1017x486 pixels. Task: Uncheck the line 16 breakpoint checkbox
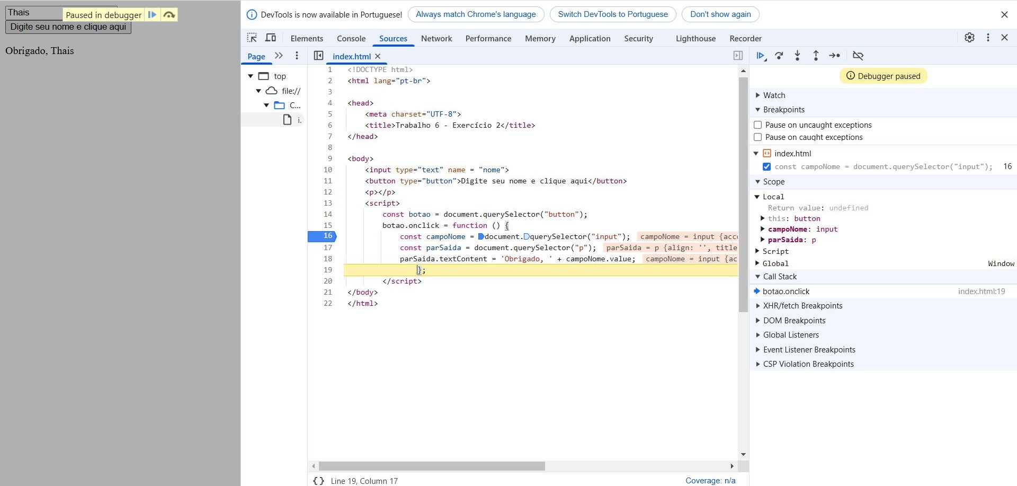[x=766, y=166]
